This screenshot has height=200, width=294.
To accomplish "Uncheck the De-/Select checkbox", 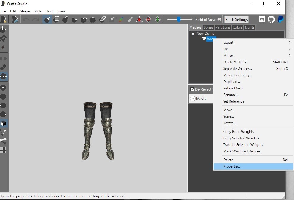I will click(192, 89).
